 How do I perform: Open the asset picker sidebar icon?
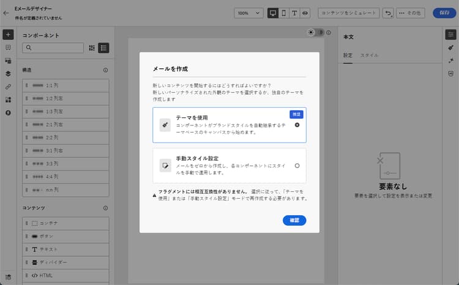click(8, 61)
